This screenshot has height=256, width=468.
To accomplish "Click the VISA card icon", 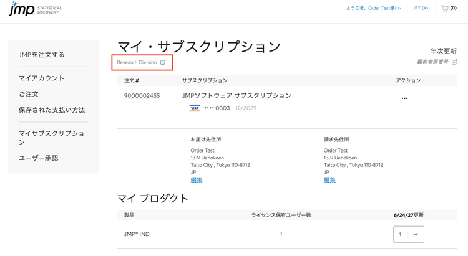I will click(195, 108).
